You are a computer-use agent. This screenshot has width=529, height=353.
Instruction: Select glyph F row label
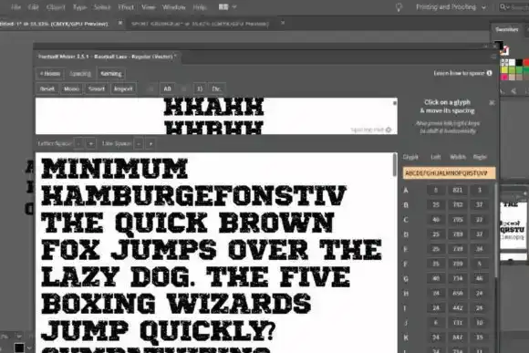pyautogui.click(x=406, y=264)
